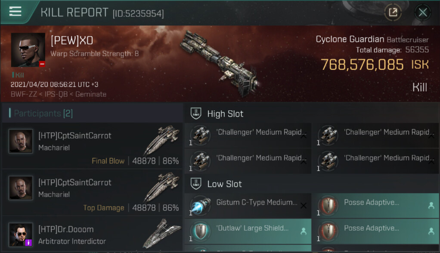Click the second Posse Adaptive module icon
The height and width of the screenshot is (253, 440).
point(328,231)
